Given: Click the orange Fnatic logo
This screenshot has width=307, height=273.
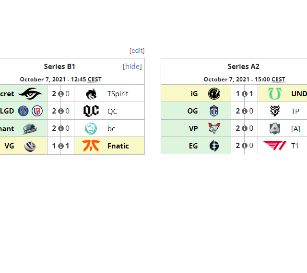Looking at the screenshot, I should tap(91, 146).
